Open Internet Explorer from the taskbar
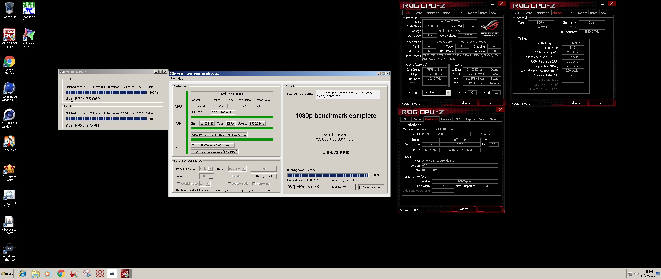Viewport: 661px width, 279px height. coord(23,274)
